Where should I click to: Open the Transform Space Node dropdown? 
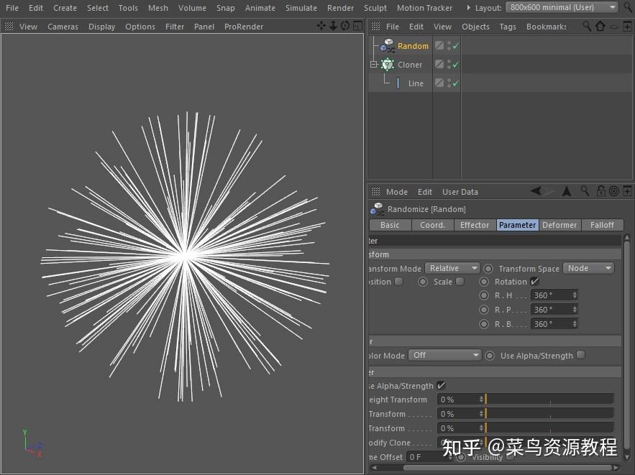[588, 268]
